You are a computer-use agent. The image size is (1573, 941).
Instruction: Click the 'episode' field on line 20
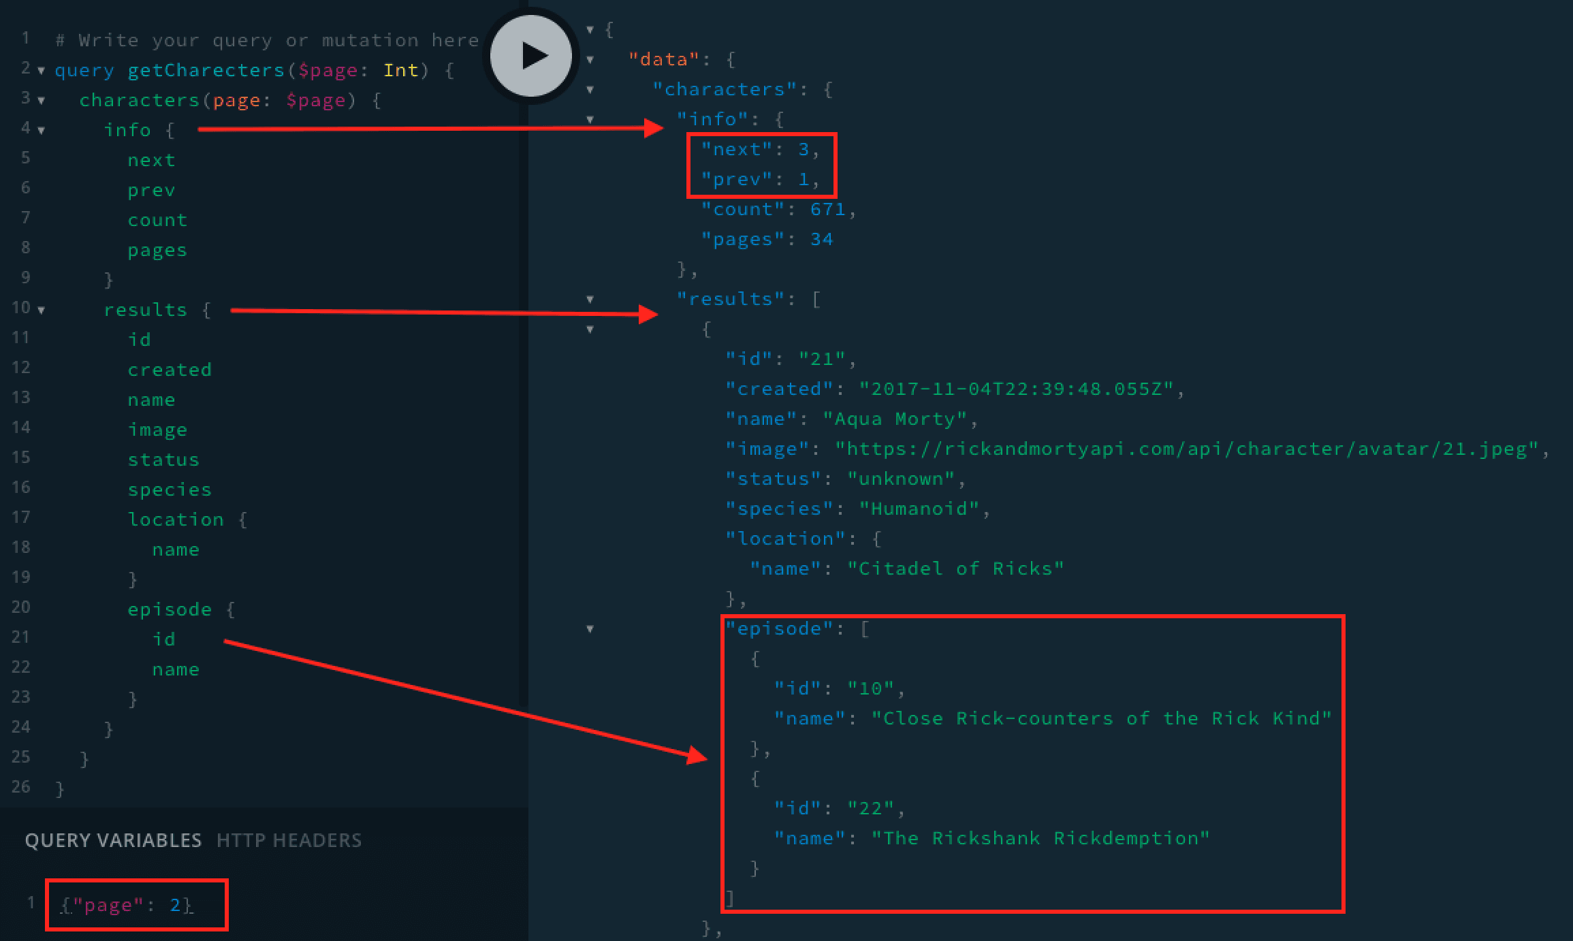pos(170,609)
